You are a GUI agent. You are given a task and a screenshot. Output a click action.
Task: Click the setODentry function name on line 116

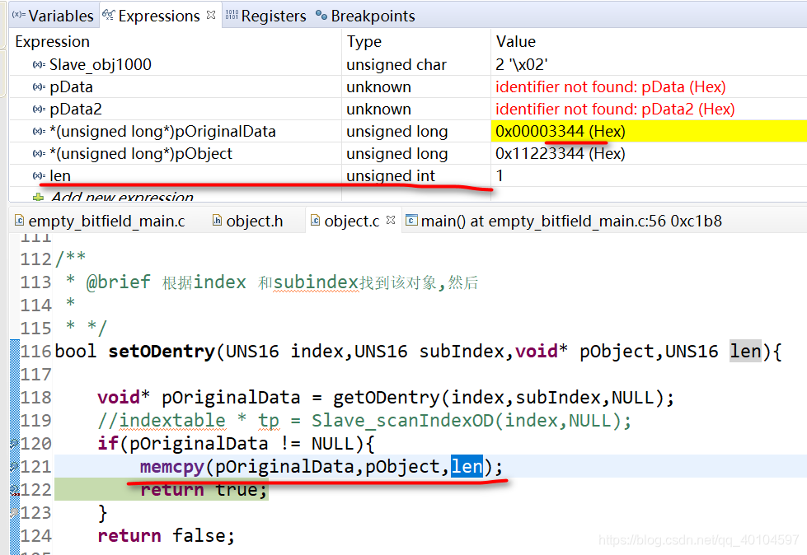coord(161,352)
